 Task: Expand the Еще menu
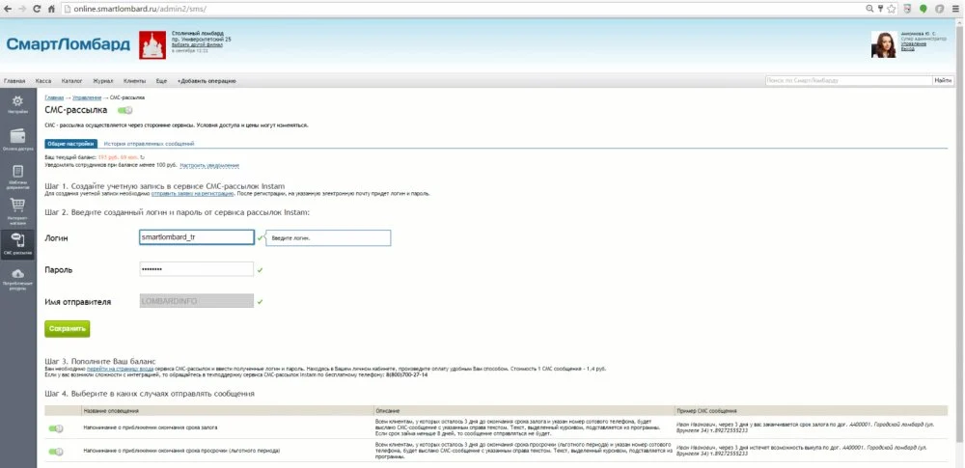click(x=161, y=81)
